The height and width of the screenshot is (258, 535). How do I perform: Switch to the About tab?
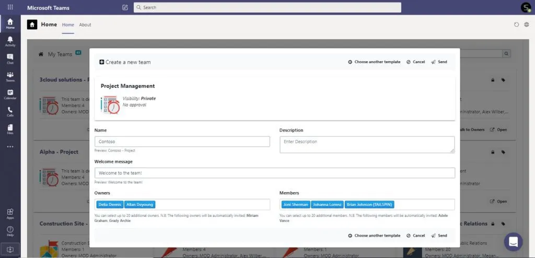[85, 25]
